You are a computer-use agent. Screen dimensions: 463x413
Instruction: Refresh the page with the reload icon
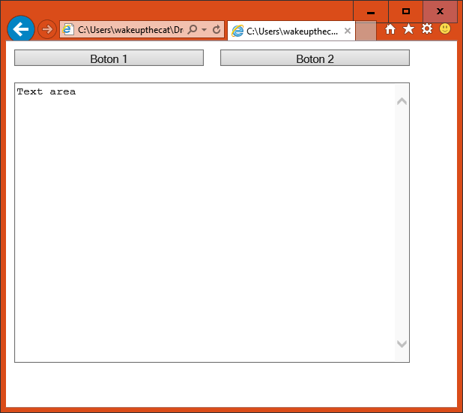(217, 29)
